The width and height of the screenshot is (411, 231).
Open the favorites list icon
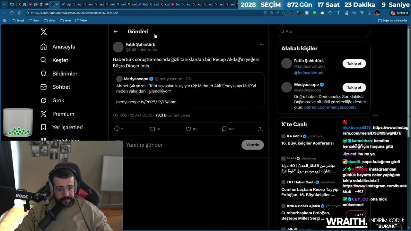354,13
